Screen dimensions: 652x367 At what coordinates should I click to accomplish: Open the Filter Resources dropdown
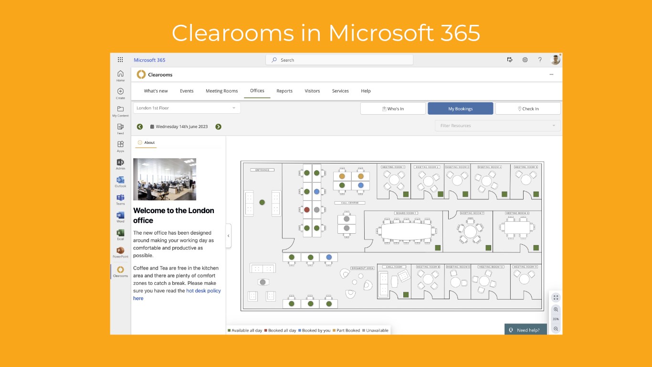click(x=498, y=126)
